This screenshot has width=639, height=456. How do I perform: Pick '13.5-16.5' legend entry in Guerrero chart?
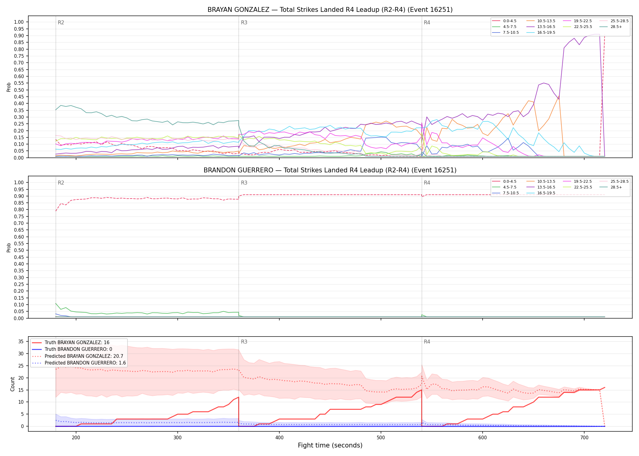541,187
